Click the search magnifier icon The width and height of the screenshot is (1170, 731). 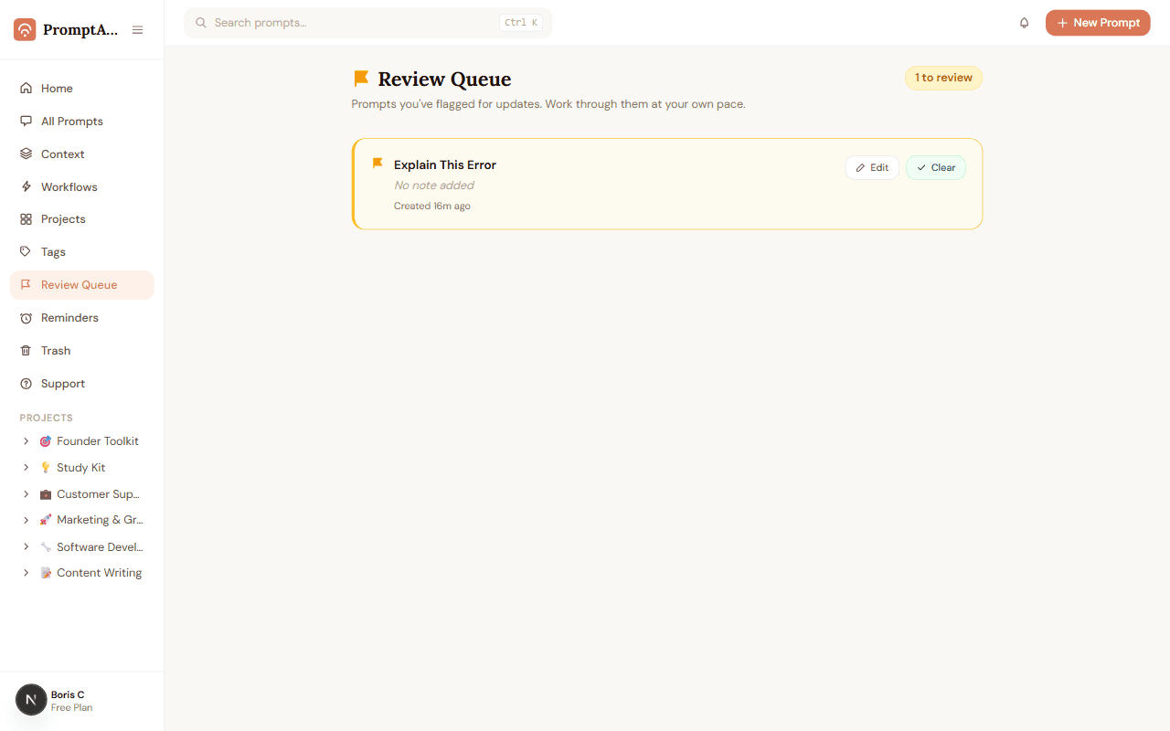point(201,23)
